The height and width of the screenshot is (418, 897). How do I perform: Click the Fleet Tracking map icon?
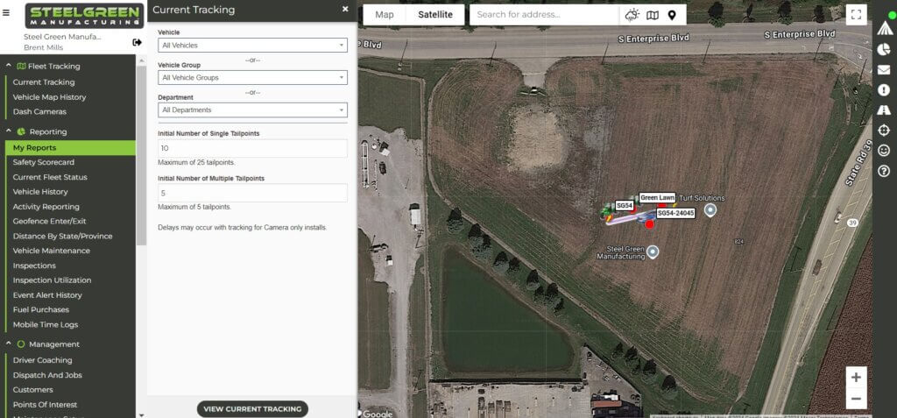click(x=21, y=67)
